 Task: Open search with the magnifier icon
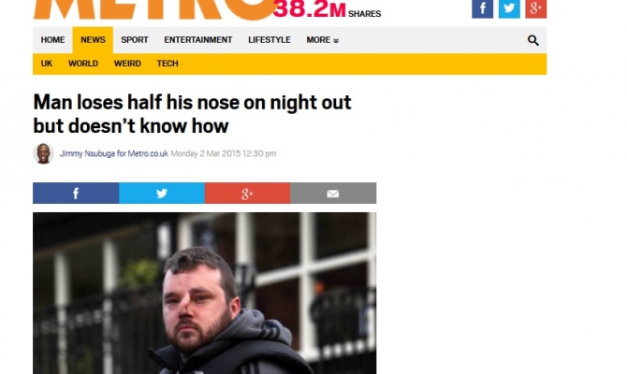(x=533, y=40)
